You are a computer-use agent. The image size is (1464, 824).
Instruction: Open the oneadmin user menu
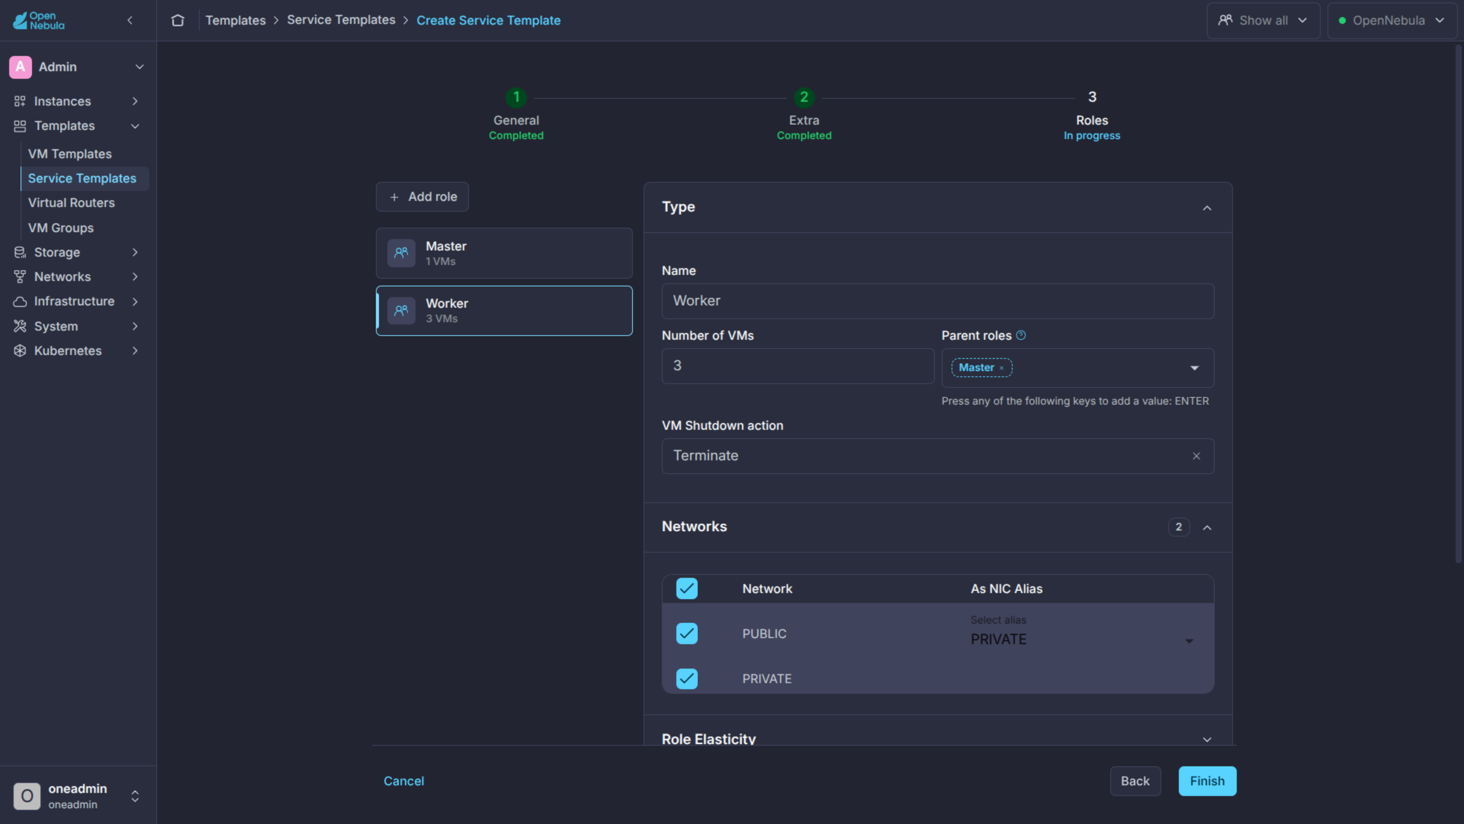pos(135,796)
